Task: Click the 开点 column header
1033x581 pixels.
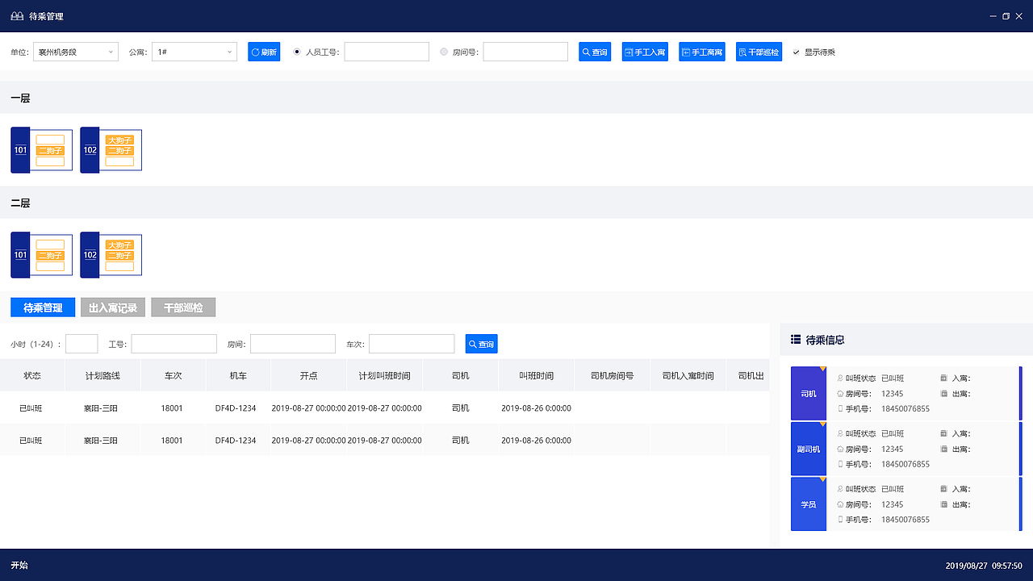Action: (308, 375)
